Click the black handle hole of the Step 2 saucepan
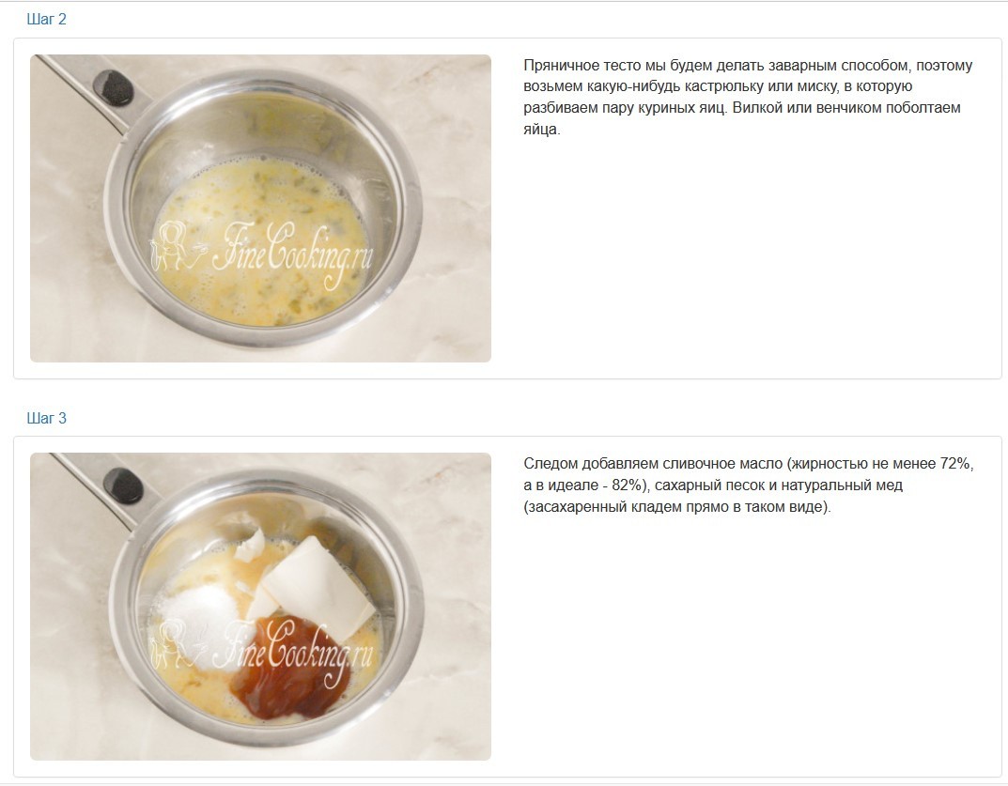 click(114, 86)
